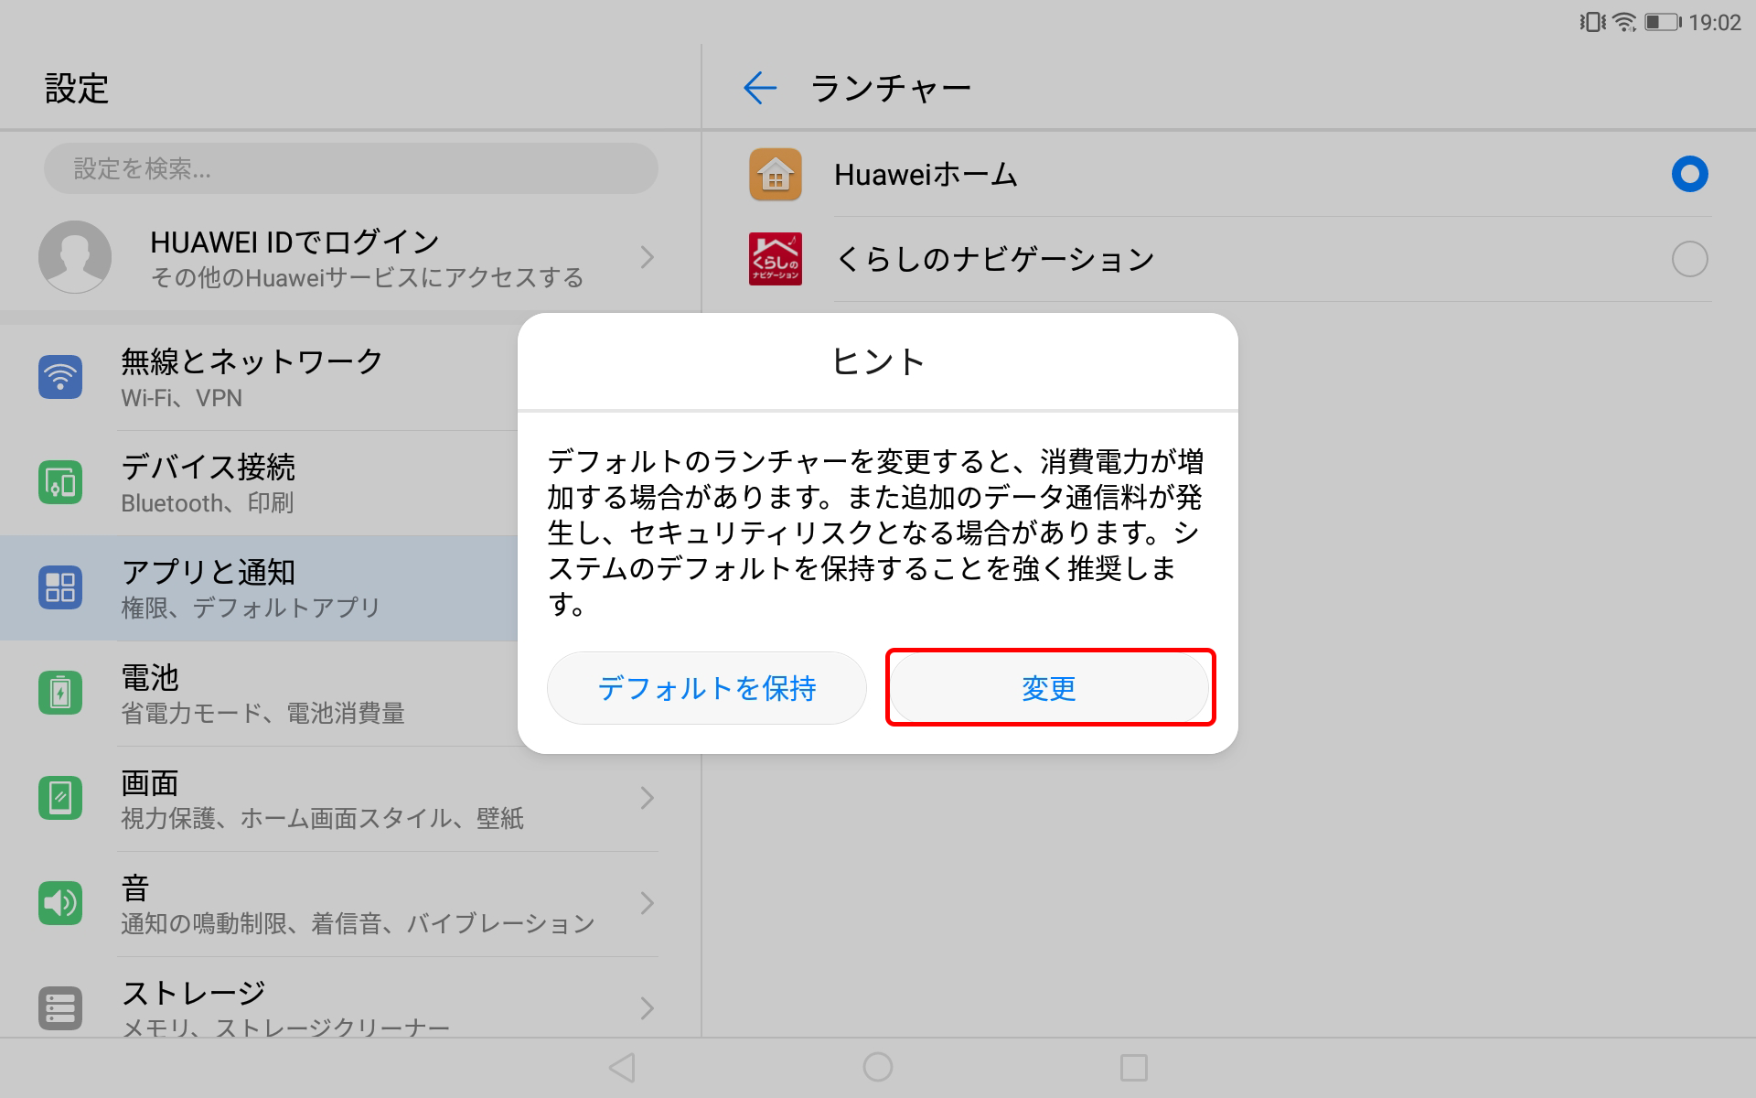Tap the デフォルトを保持 button
This screenshot has height=1098, width=1756.
point(707,688)
